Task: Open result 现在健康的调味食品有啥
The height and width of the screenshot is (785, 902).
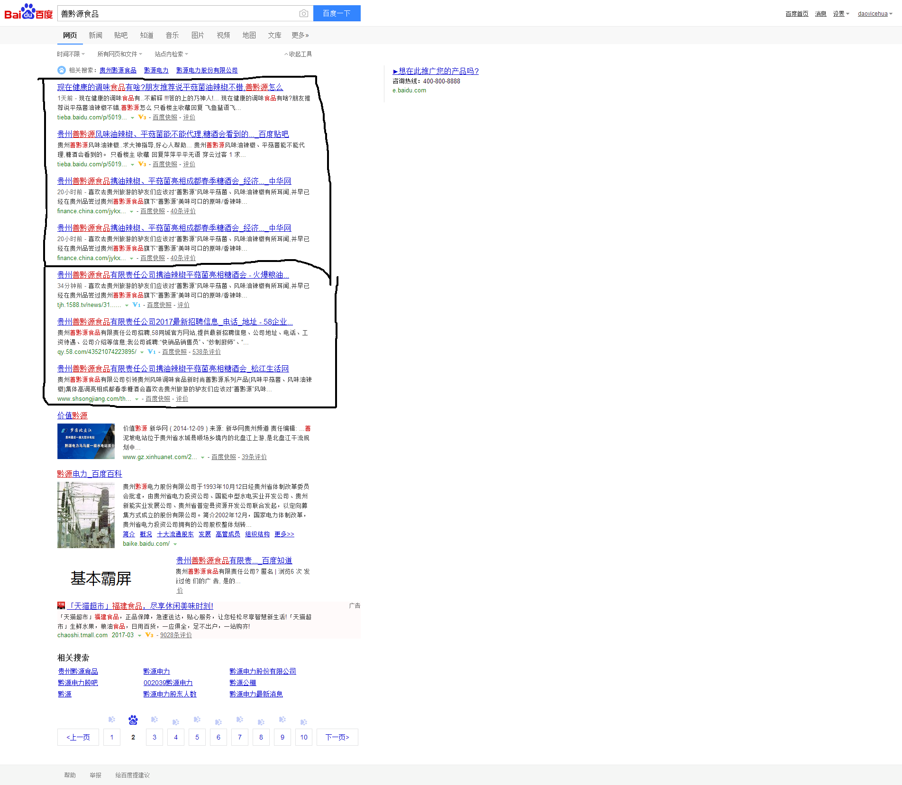Action: click(x=170, y=87)
